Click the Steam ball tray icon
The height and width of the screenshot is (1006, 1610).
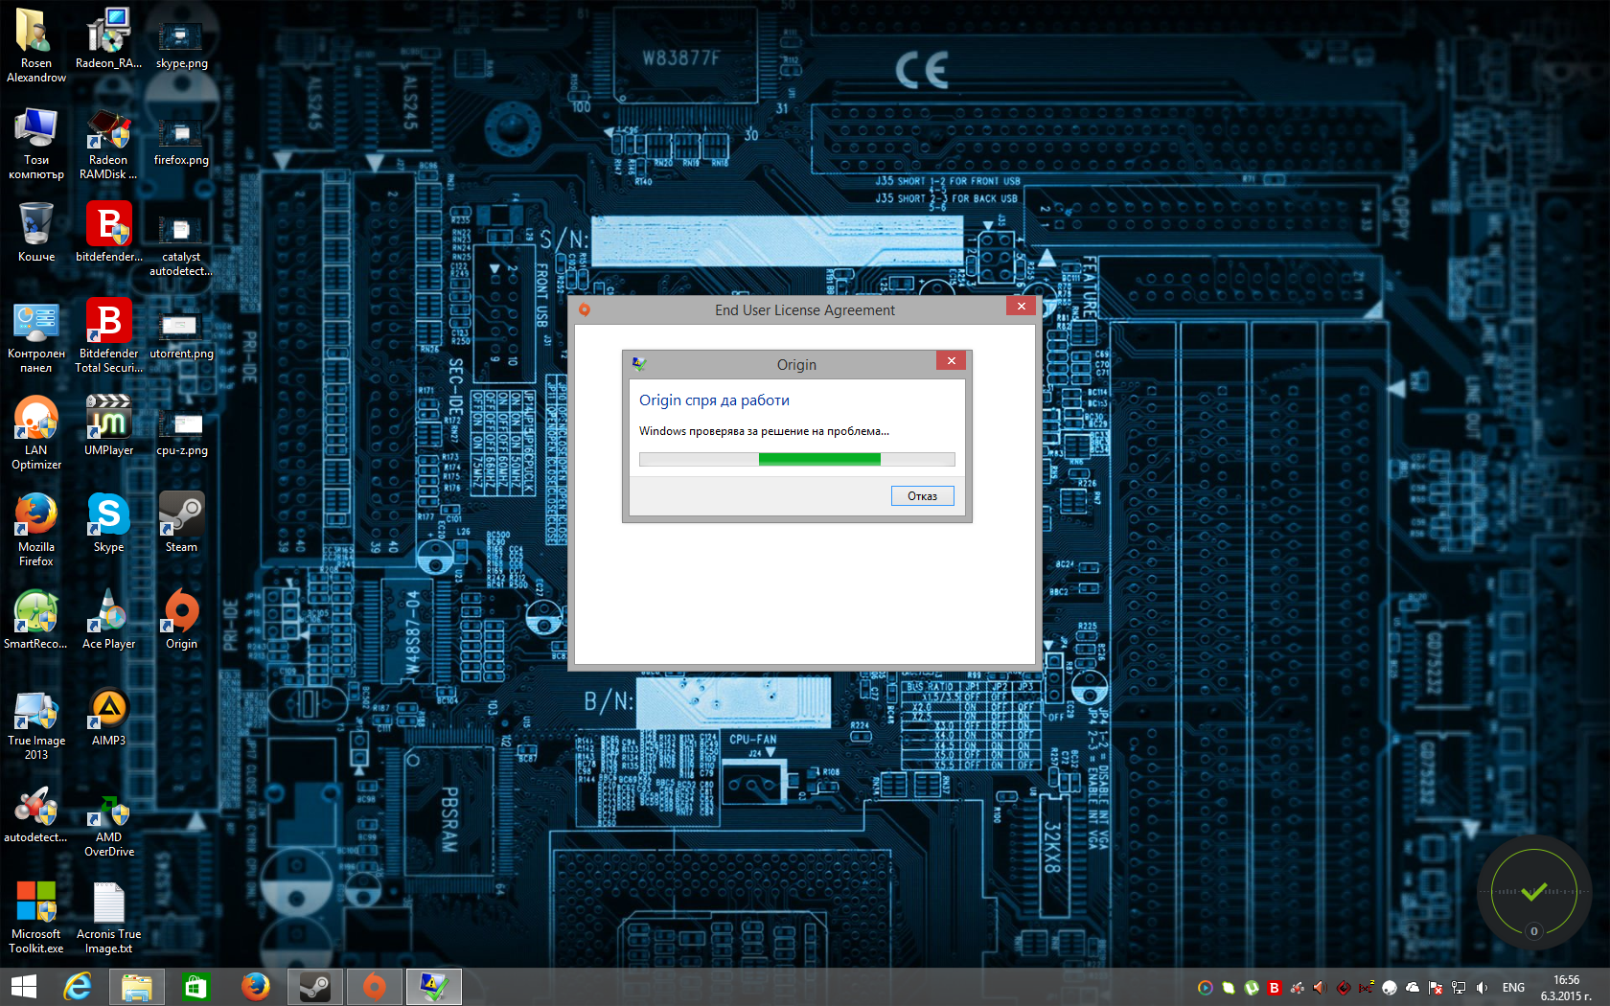(1390, 988)
